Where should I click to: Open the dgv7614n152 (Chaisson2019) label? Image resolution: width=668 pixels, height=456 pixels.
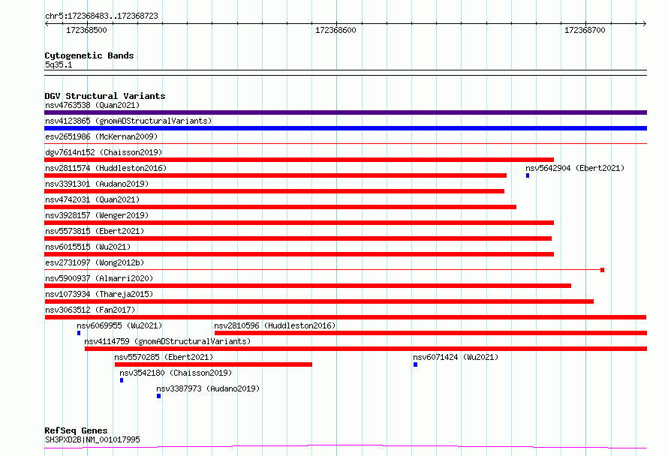click(x=104, y=152)
